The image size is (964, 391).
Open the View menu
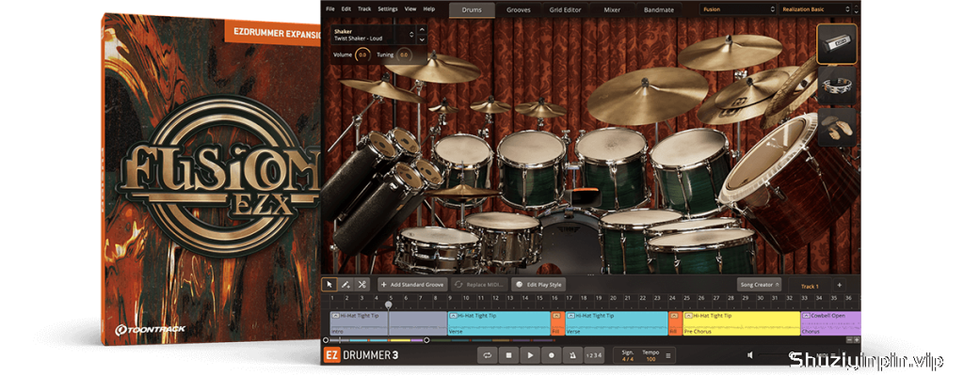[410, 9]
